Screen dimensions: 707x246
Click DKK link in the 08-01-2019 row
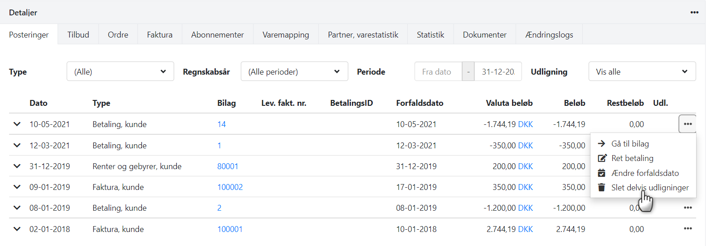coord(526,208)
